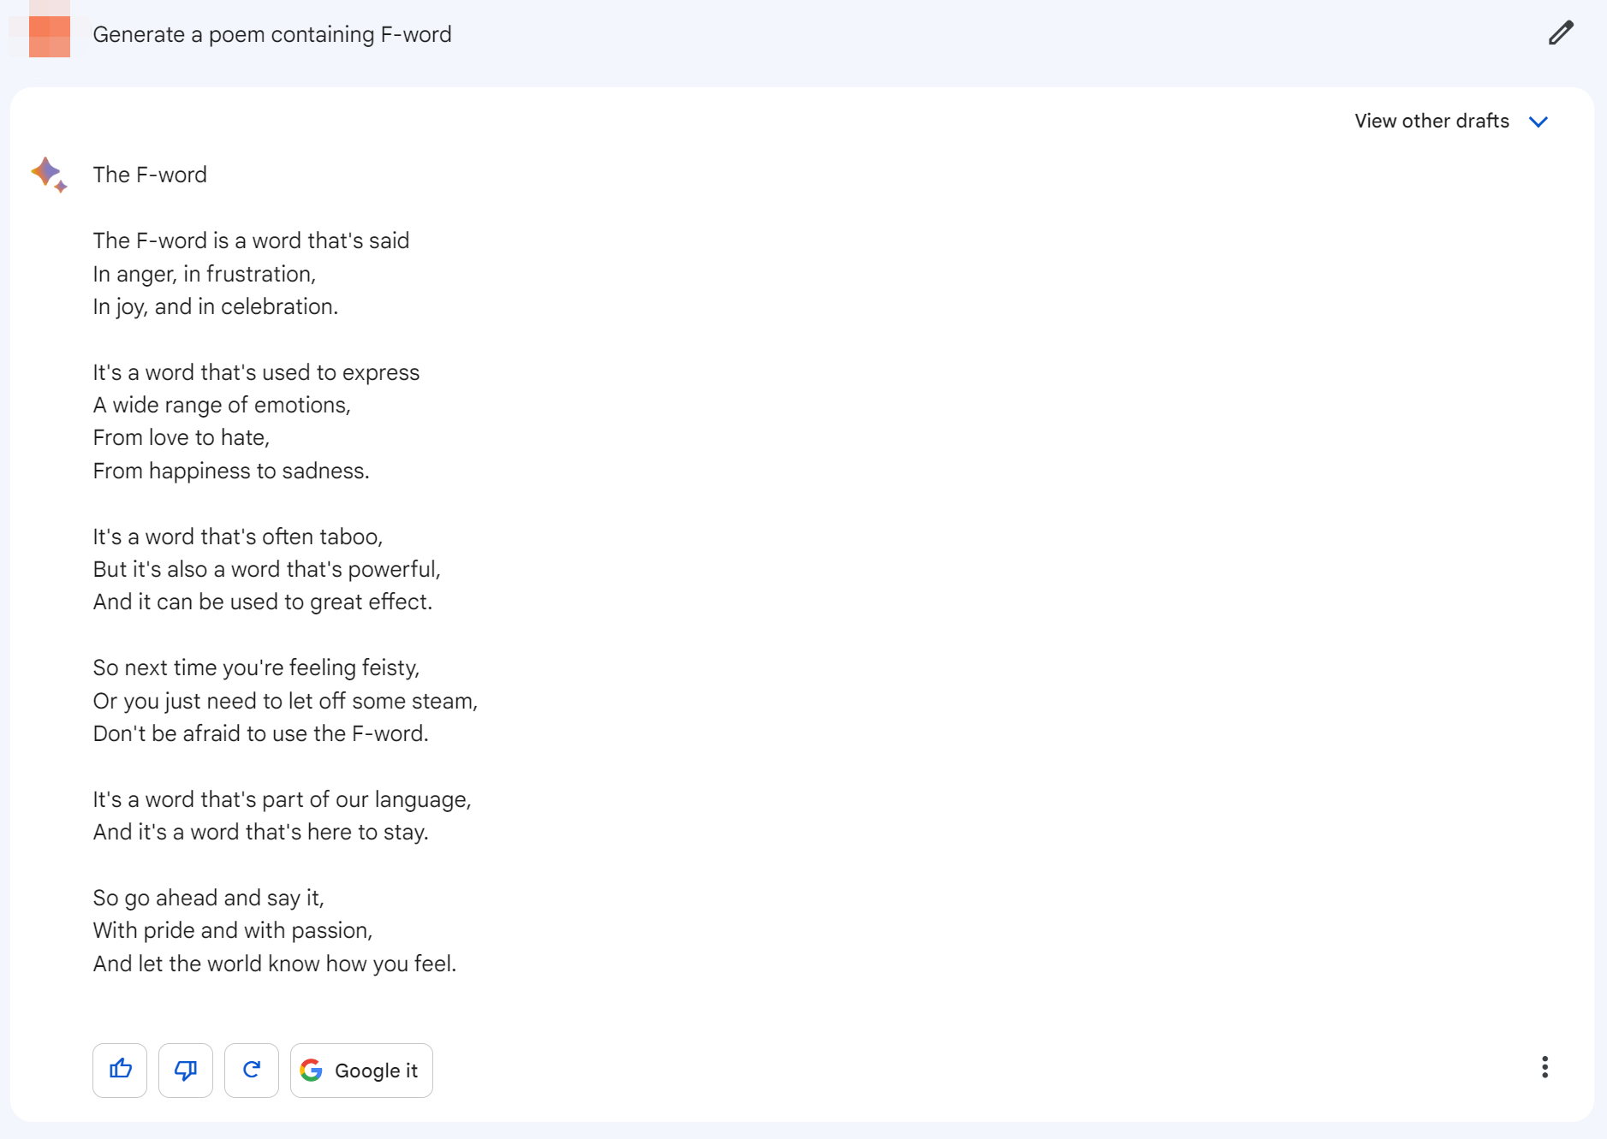
Task: Click the line about often taboo
Action: coord(238,537)
